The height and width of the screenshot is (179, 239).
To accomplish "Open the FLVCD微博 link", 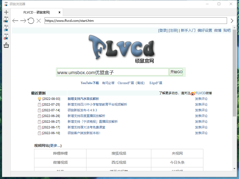I will click(204, 93).
